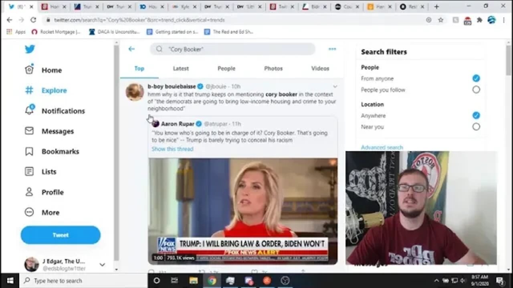Open Task View taskbar icon
Screen dimensions: 513x288
[x=175, y=280]
